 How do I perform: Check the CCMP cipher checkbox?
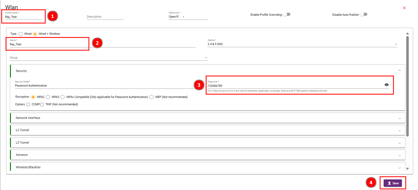[x=28, y=104]
